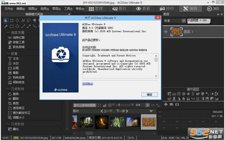Click zoom out minus button
Screen dimensions: 225x141
click(113, 105)
